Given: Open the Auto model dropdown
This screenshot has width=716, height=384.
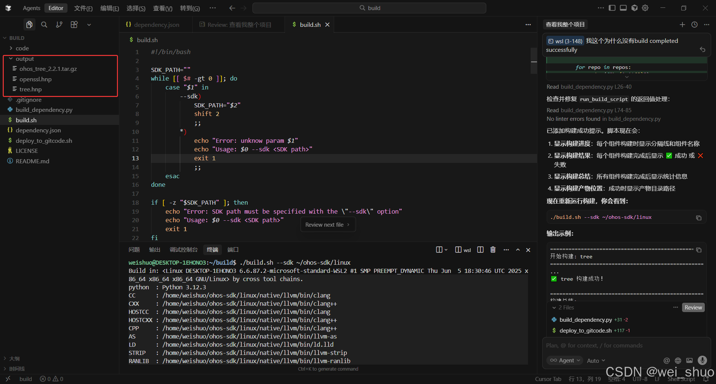Looking at the screenshot, I should (x=596, y=361).
